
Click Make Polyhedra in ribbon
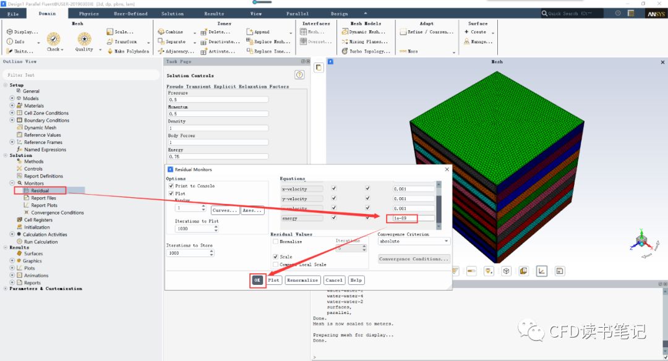pyautogui.click(x=128, y=51)
